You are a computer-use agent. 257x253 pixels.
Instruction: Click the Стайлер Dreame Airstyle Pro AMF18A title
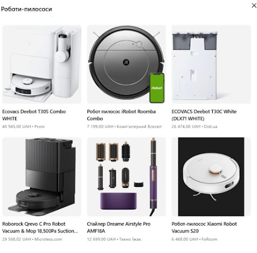pos(119,227)
